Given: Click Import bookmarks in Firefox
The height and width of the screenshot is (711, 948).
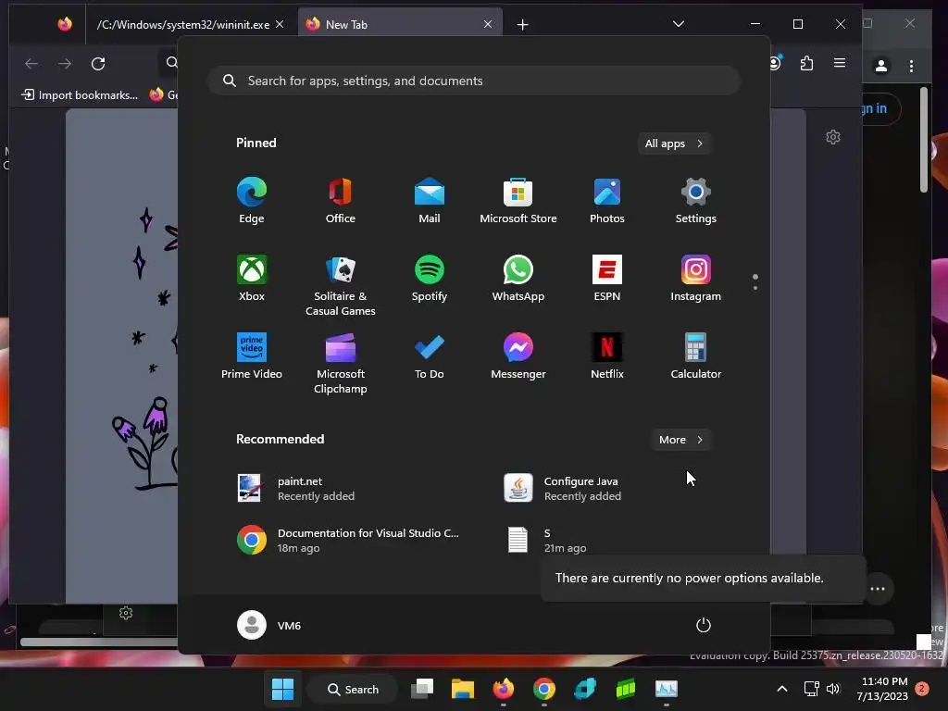Looking at the screenshot, I should [80, 95].
